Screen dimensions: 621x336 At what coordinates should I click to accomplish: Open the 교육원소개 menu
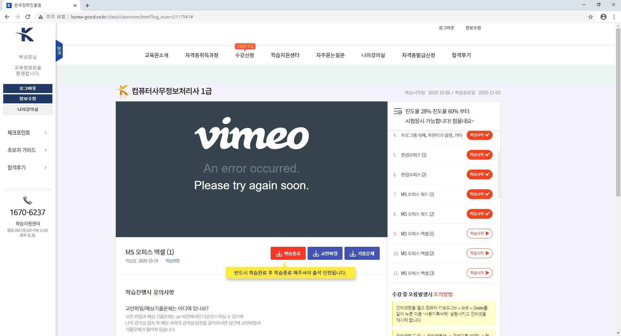point(157,55)
